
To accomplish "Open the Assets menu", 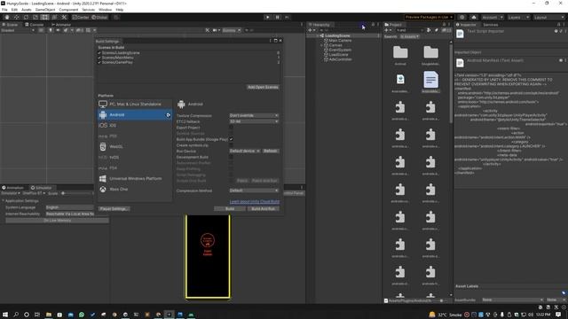I will click(27, 10).
